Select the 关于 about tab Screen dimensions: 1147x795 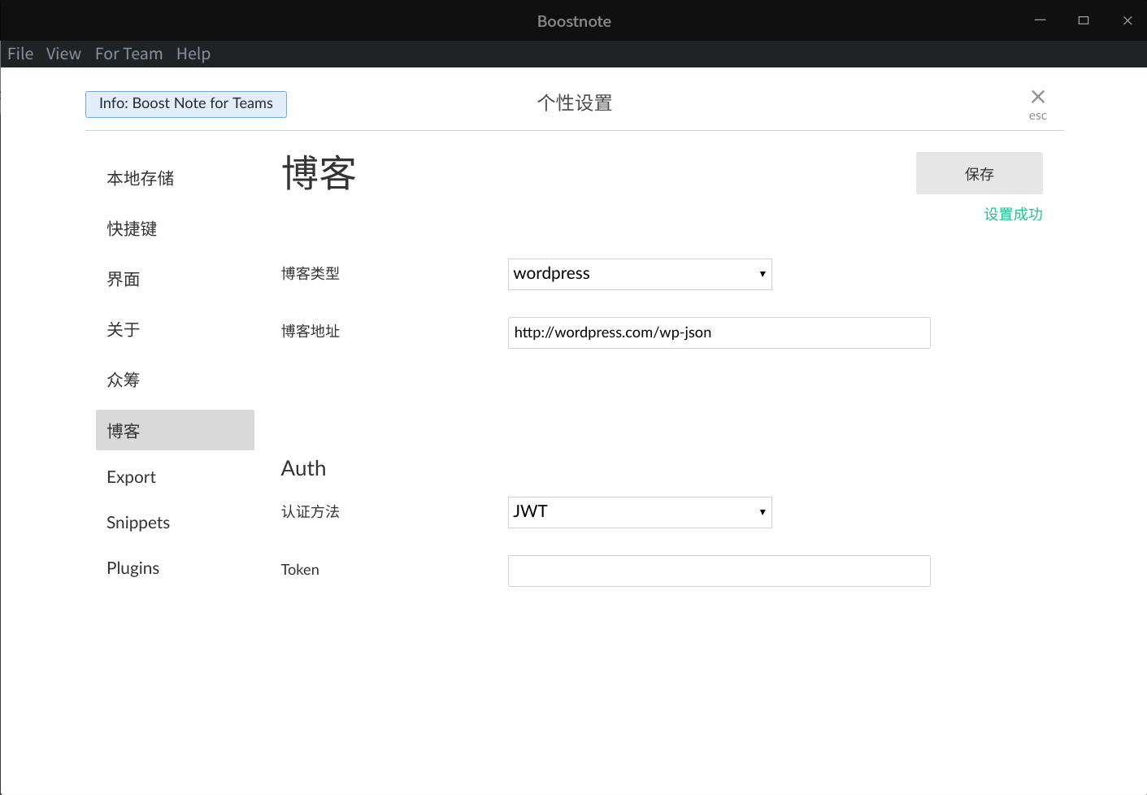click(x=124, y=329)
